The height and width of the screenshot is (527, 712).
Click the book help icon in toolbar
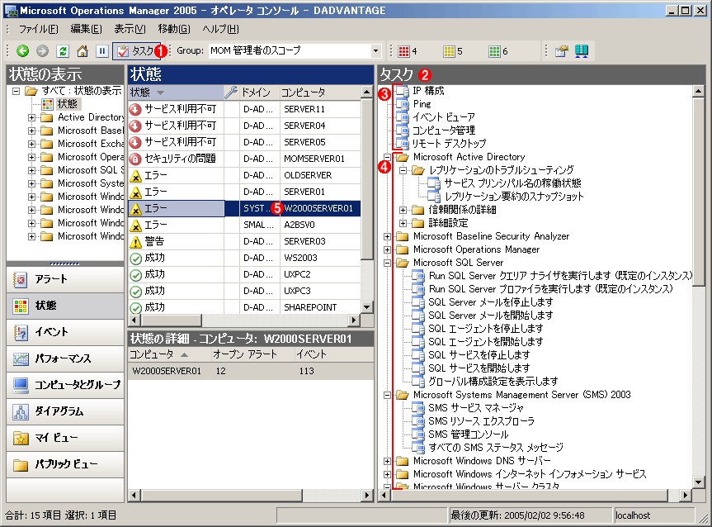[x=582, y=51]
